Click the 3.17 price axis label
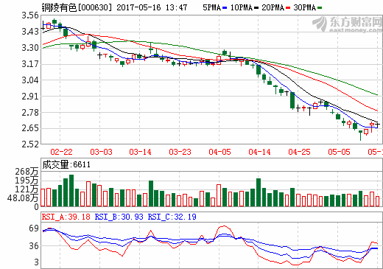Screen dimensions: 383x269 tap(30, 64)
